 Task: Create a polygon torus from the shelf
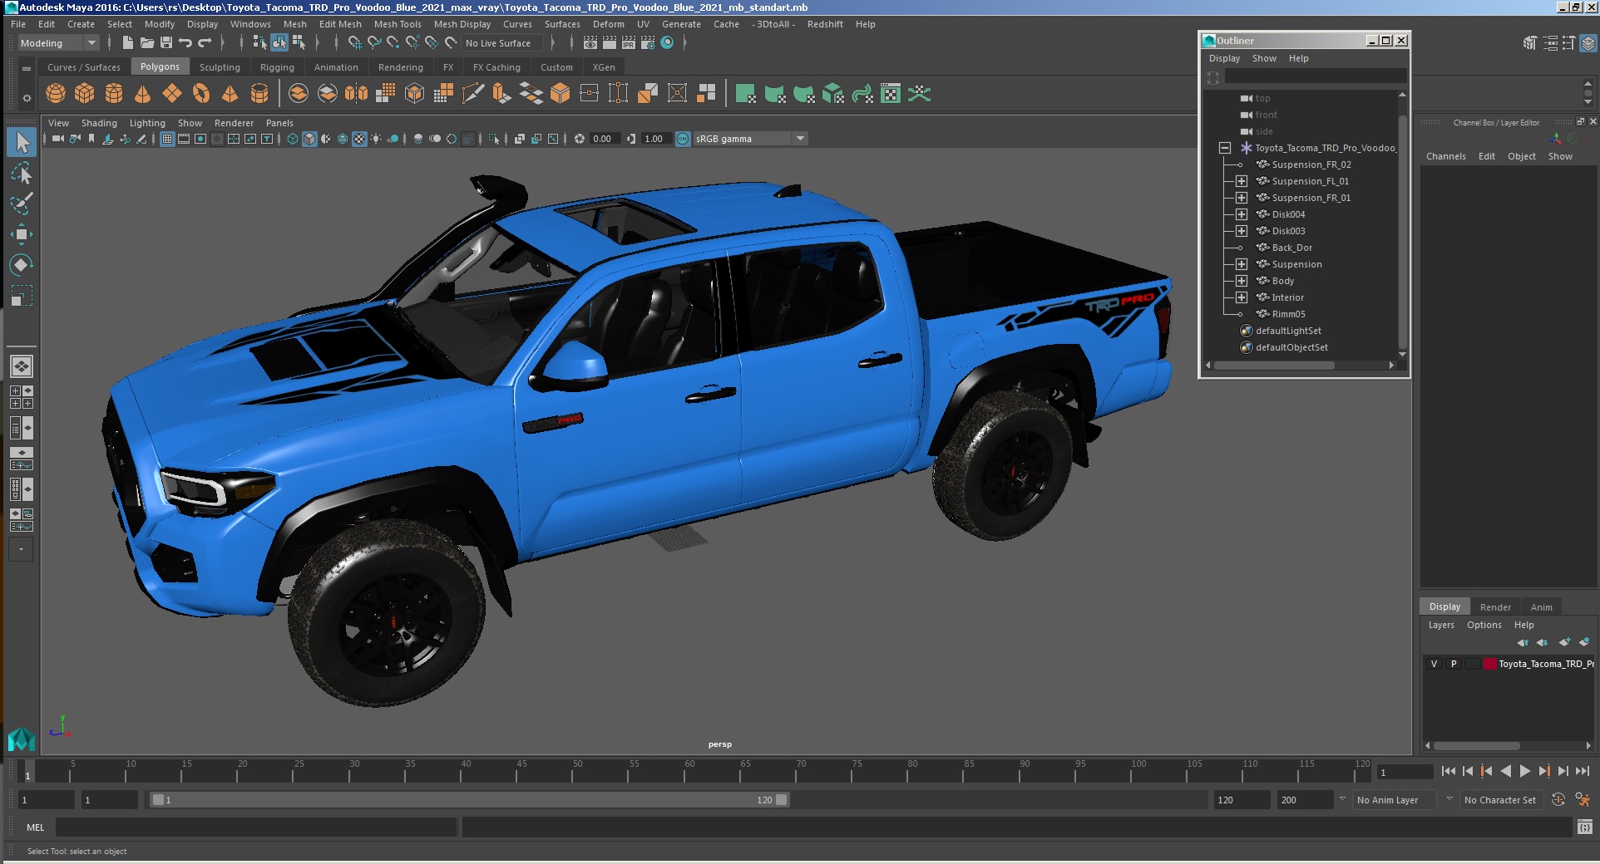pyautogui.click(x=201, y=94)
